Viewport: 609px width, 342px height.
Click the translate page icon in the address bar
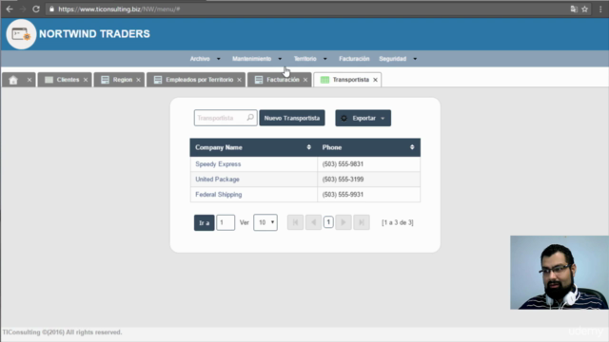[x=574, y=9]
